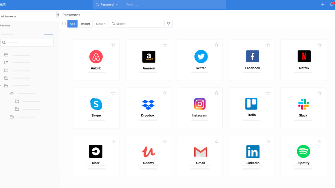Favorite the Netflix entry with its star
The image size is (335, 188).
[x=320, y=45]
